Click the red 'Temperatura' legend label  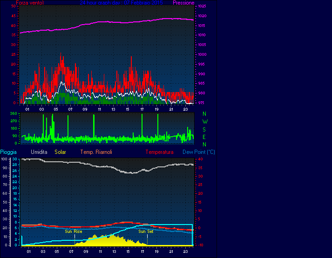pos(159,152)
